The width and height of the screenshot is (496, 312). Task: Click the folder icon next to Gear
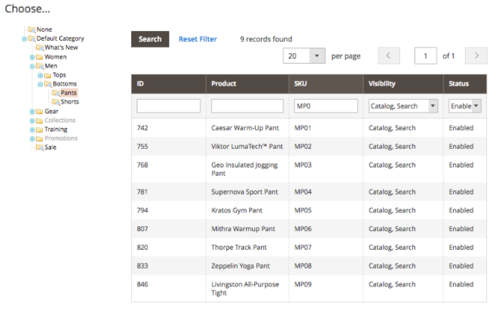[x=39, y=111]
